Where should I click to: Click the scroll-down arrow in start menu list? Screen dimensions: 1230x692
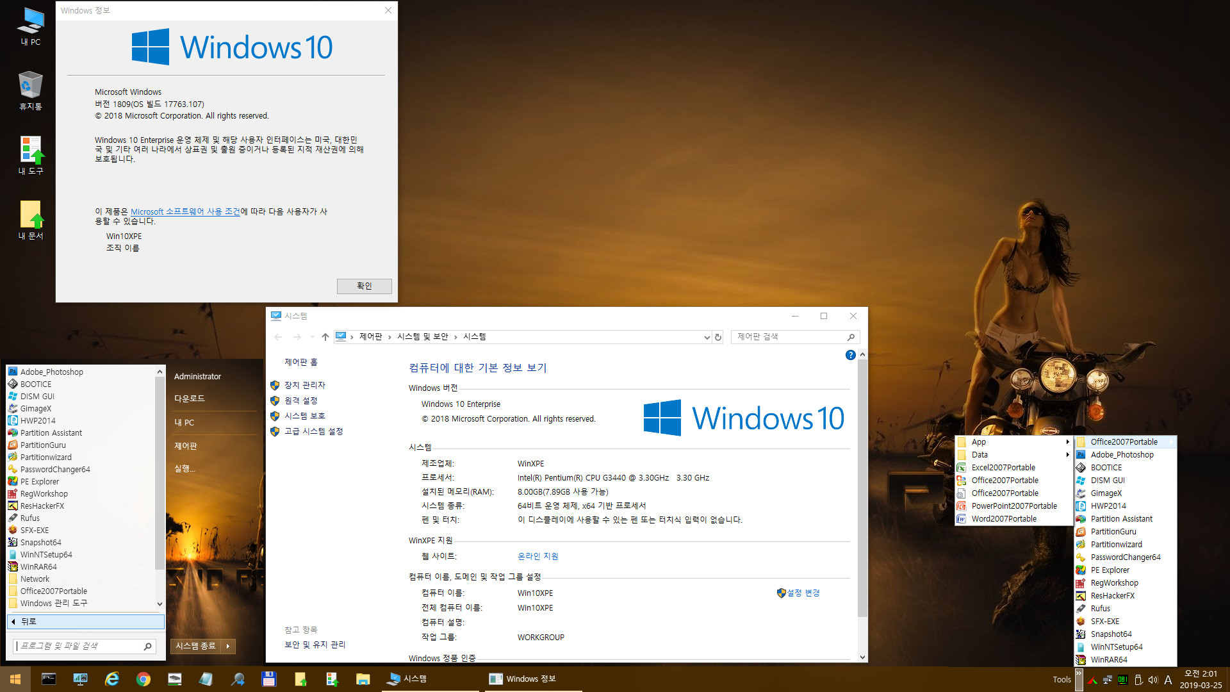click(160, 604)
